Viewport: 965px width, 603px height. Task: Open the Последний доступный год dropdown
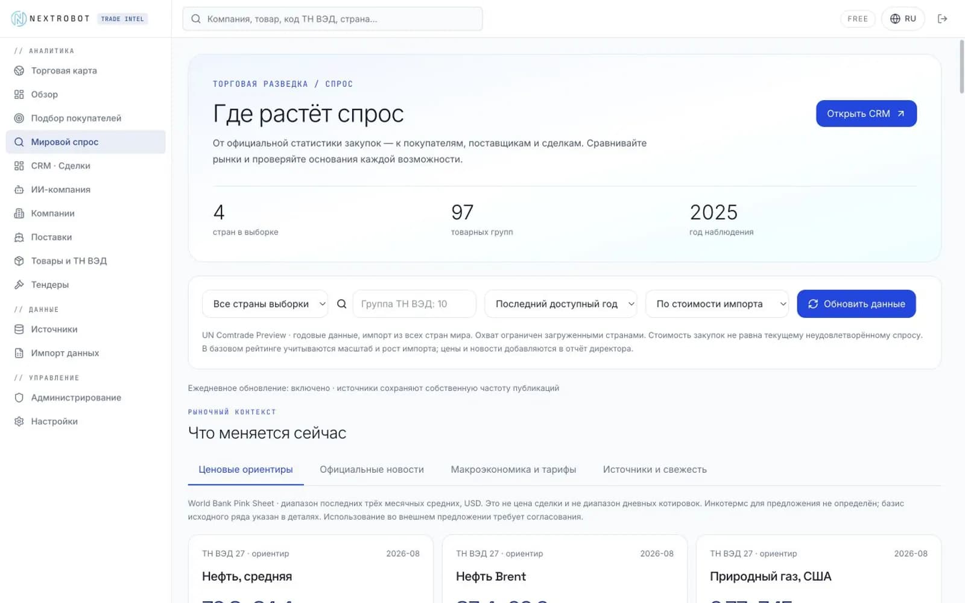tap(561, 304)
